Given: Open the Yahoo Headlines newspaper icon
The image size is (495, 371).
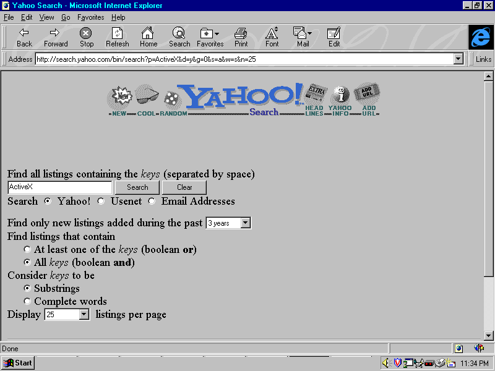Looking at the screenshot, I should (x=316, y=94).
